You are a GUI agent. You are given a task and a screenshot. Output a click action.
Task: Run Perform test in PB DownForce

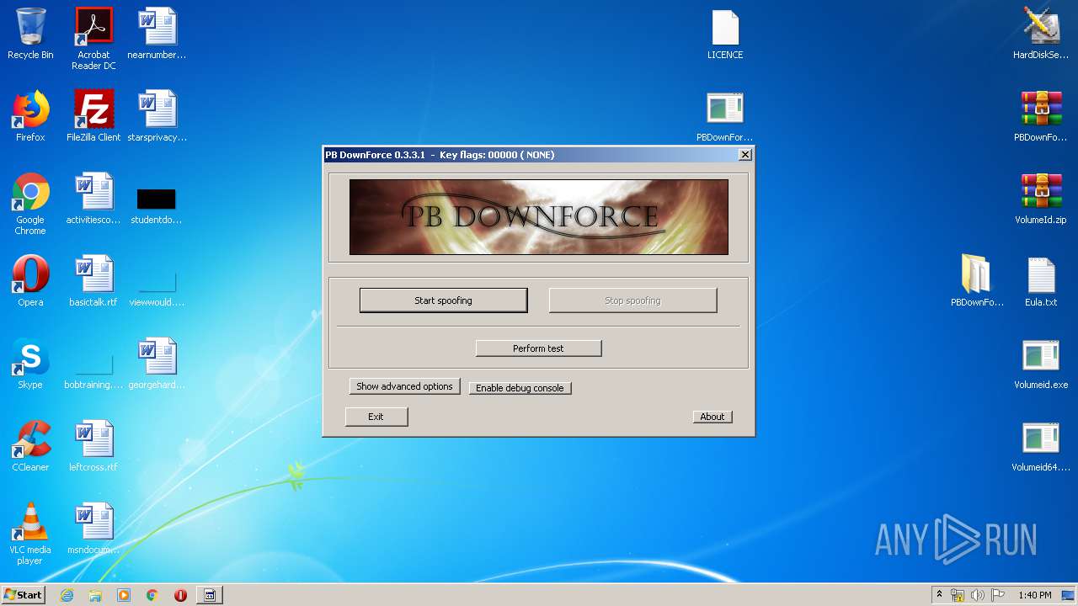pos(538,348)
